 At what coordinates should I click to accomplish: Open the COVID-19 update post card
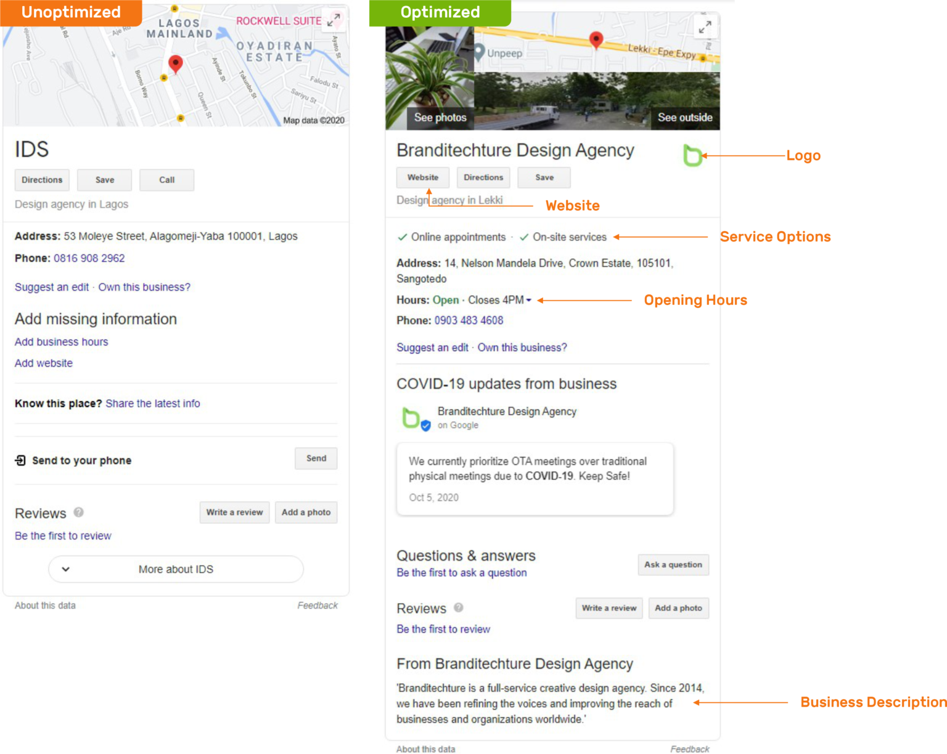535,479
